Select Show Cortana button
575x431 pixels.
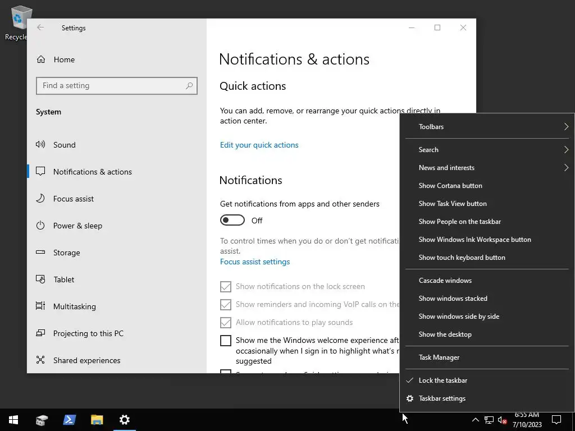(x=487, y=185)
